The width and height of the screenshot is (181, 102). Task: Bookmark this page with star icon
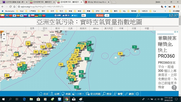click(165, 7)
